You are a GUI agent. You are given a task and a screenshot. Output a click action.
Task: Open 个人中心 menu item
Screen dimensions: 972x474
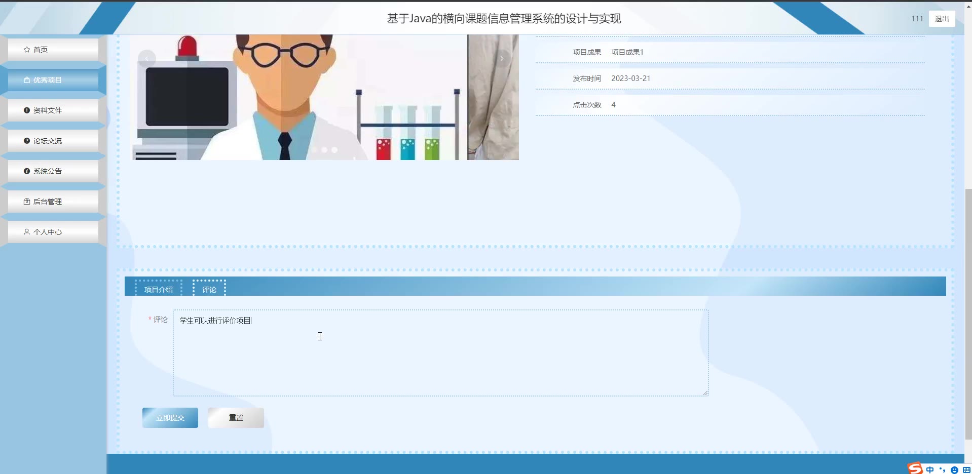(53, 232)
